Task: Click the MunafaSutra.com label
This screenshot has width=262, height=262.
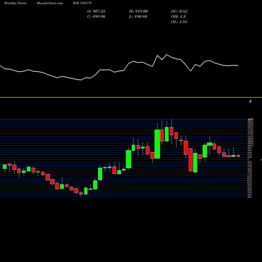Action: coord(50,3)
